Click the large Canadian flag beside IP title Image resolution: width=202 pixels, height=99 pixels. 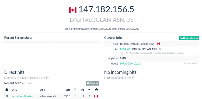pos(73,10)
